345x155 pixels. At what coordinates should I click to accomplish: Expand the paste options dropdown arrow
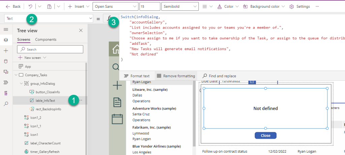pos(58,7)
